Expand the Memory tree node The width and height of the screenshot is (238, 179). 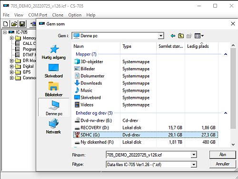click(x=11, y=38)
